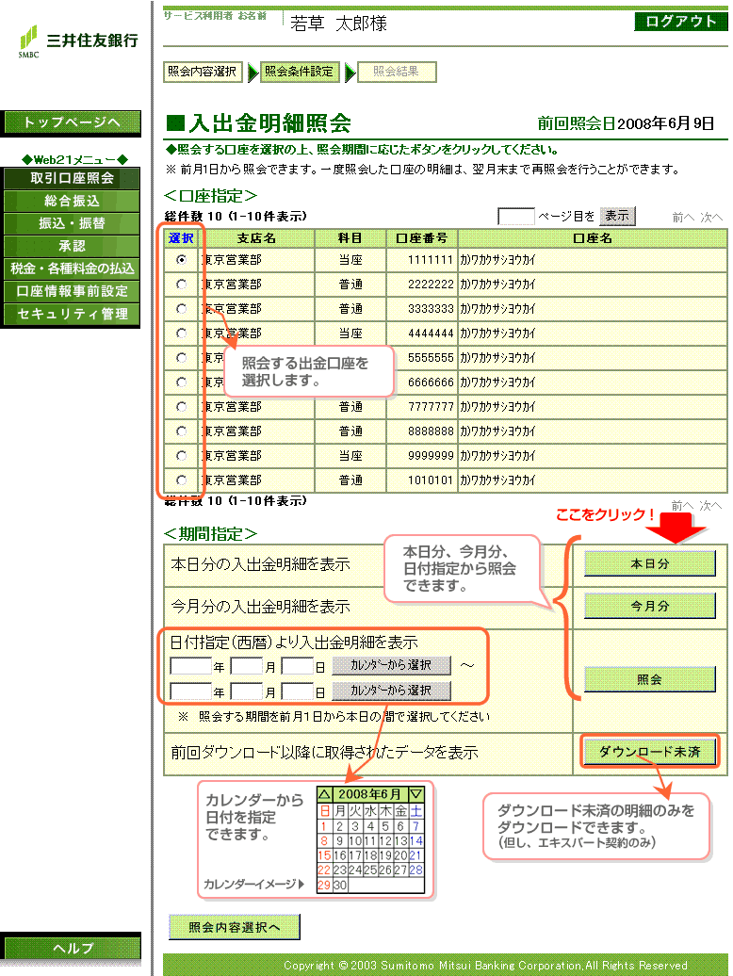Click the SMBC bank logo
Screen dimensions: 733x976
coord(78,41)
